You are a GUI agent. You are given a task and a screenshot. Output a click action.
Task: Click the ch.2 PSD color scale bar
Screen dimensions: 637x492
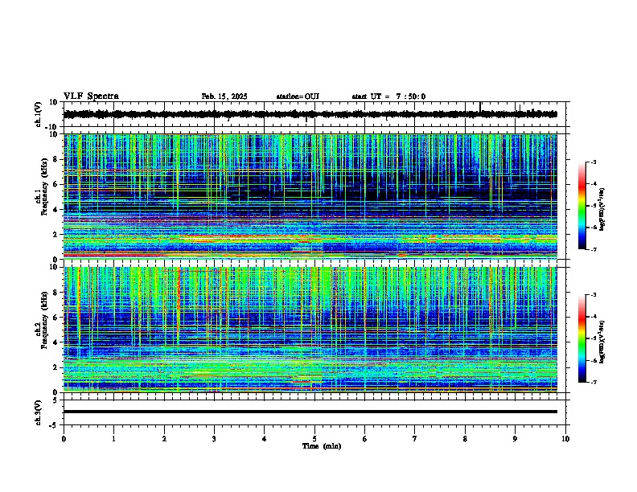(582, 338)
